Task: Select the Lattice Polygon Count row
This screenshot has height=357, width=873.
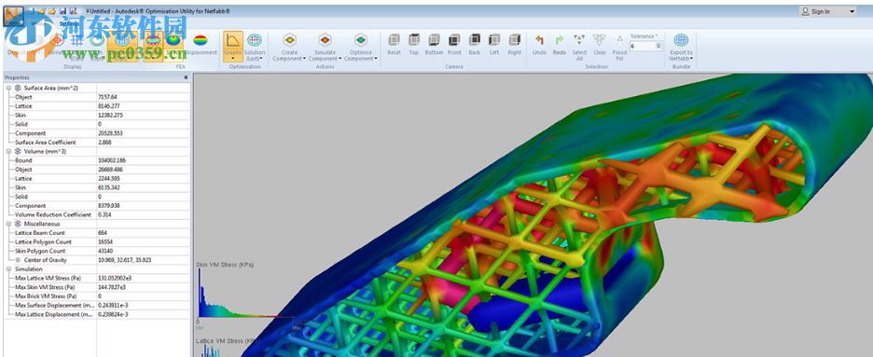Action: [97, 242]
